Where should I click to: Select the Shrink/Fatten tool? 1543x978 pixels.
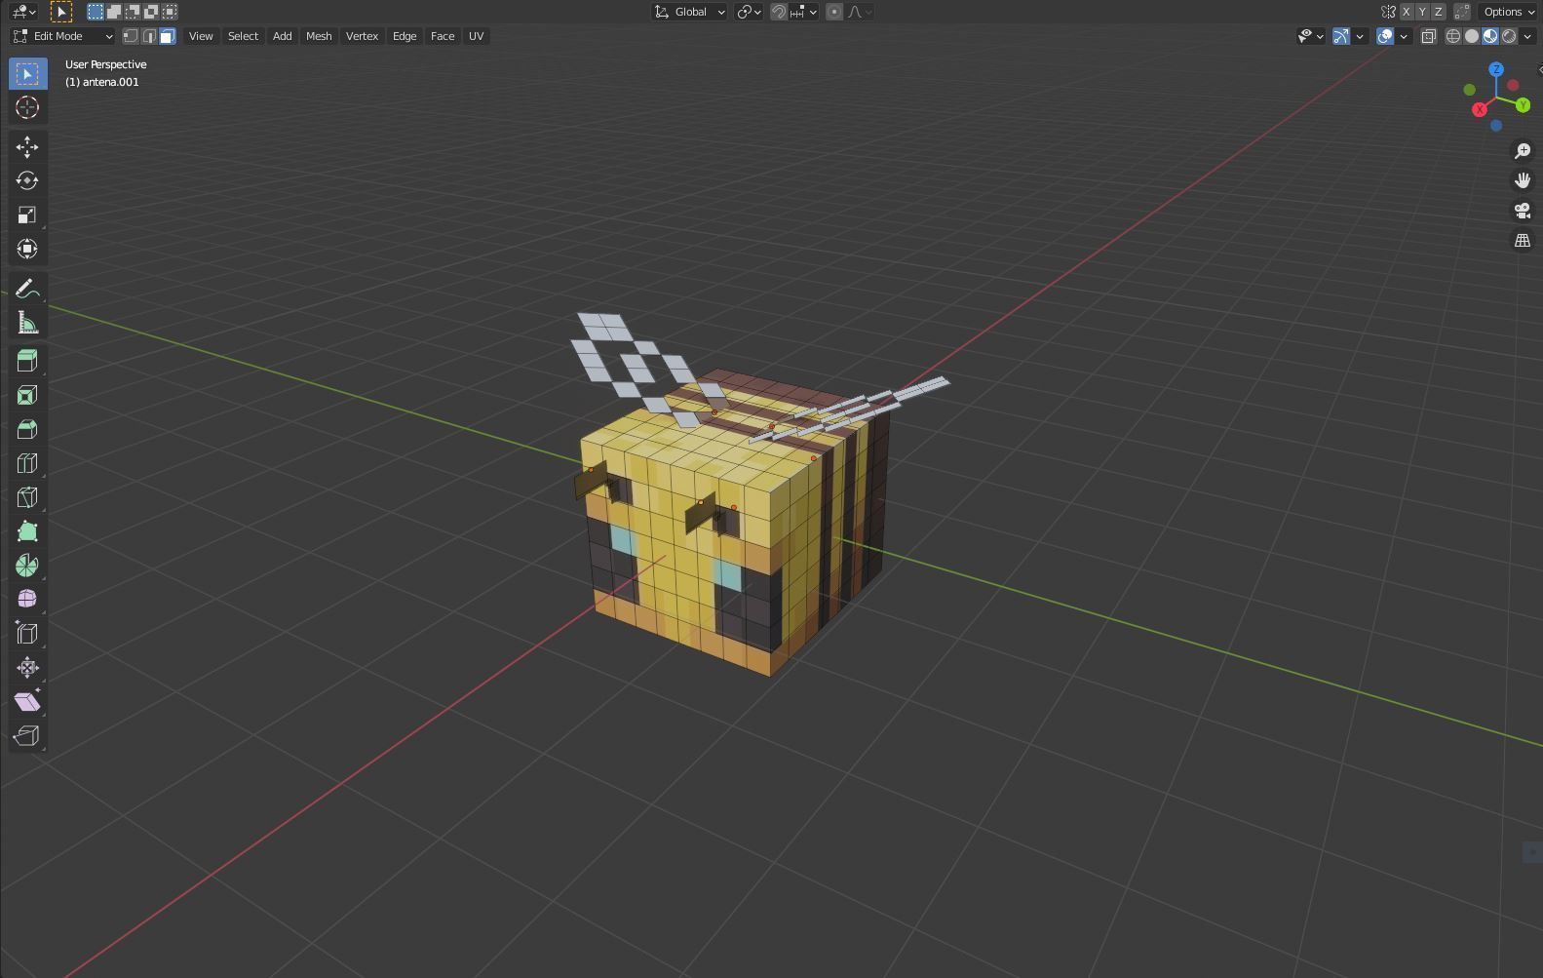pyautogui.click(x=27, y=667)
